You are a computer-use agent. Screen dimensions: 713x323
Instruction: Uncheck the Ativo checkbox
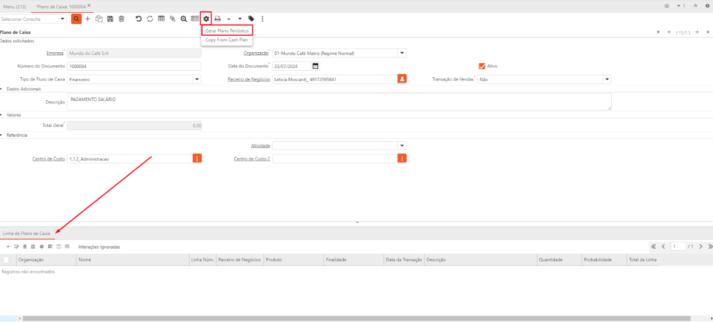[482, 66]
